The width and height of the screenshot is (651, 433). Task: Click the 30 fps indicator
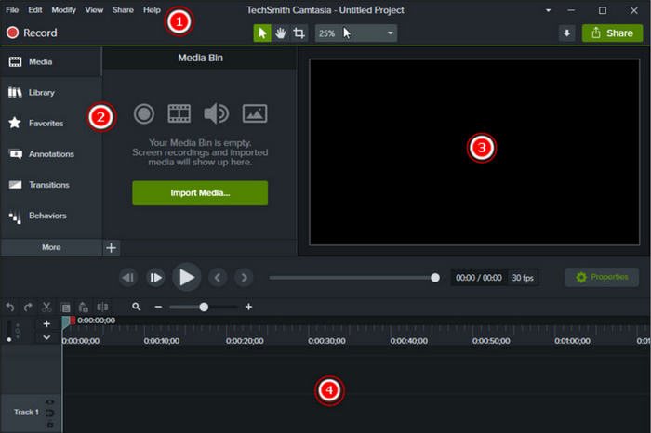point(523,278)
